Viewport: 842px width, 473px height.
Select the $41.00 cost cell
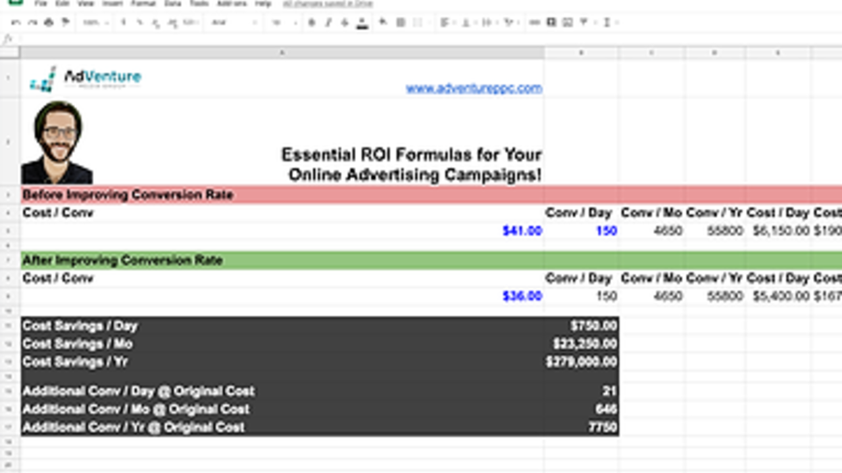click(x=282, y=231)
